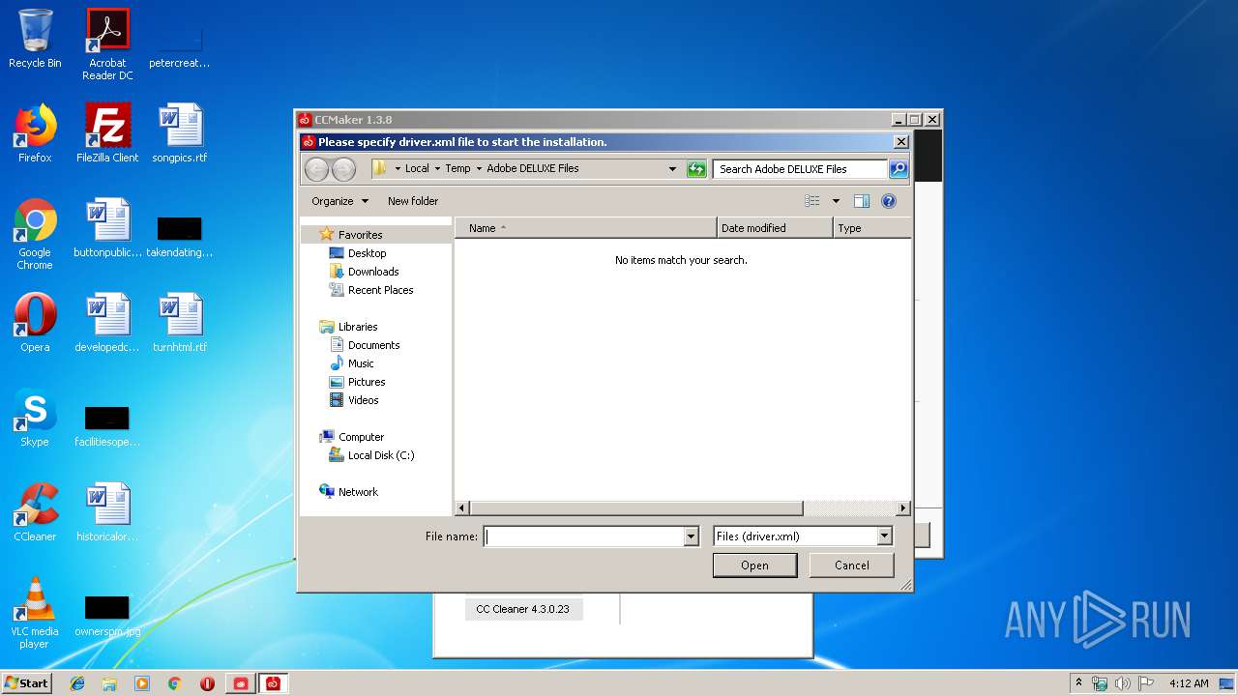
Task: Click the FileZilla Client desktop icon
Action: [x=107, y=133]
